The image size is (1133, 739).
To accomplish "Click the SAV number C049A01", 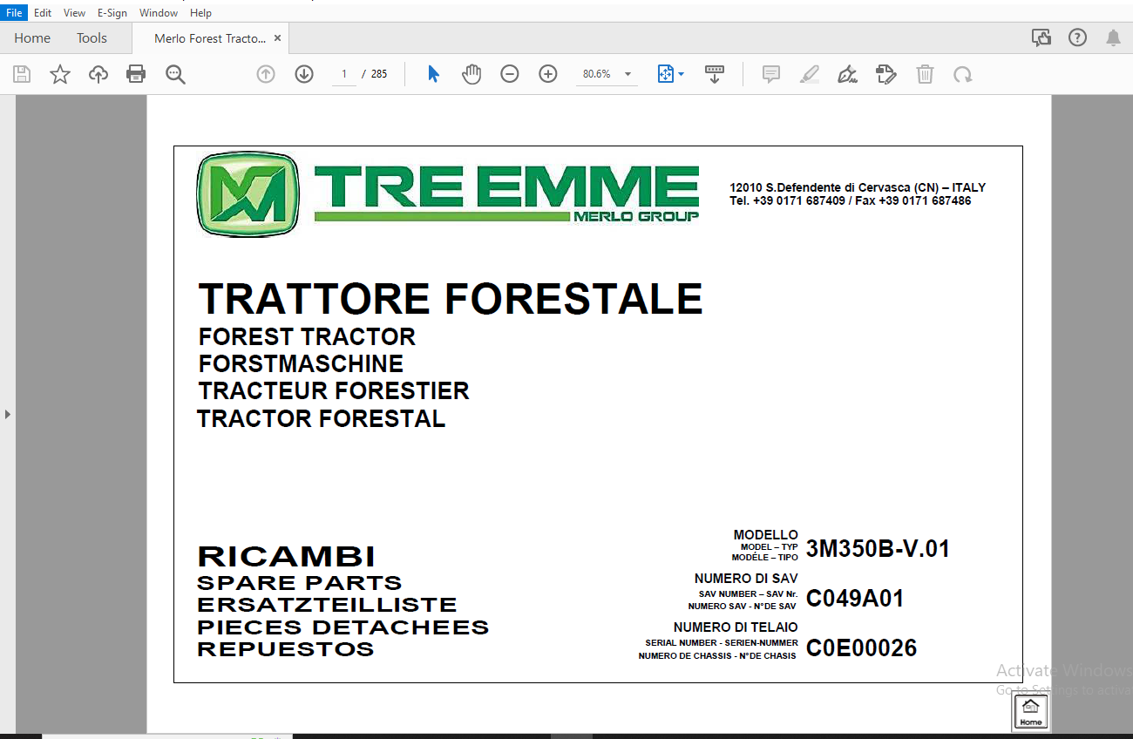I will [x=855, y=598].
